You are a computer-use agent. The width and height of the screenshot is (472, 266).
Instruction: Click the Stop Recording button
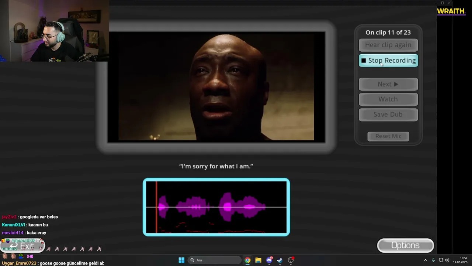coord(388,61)
